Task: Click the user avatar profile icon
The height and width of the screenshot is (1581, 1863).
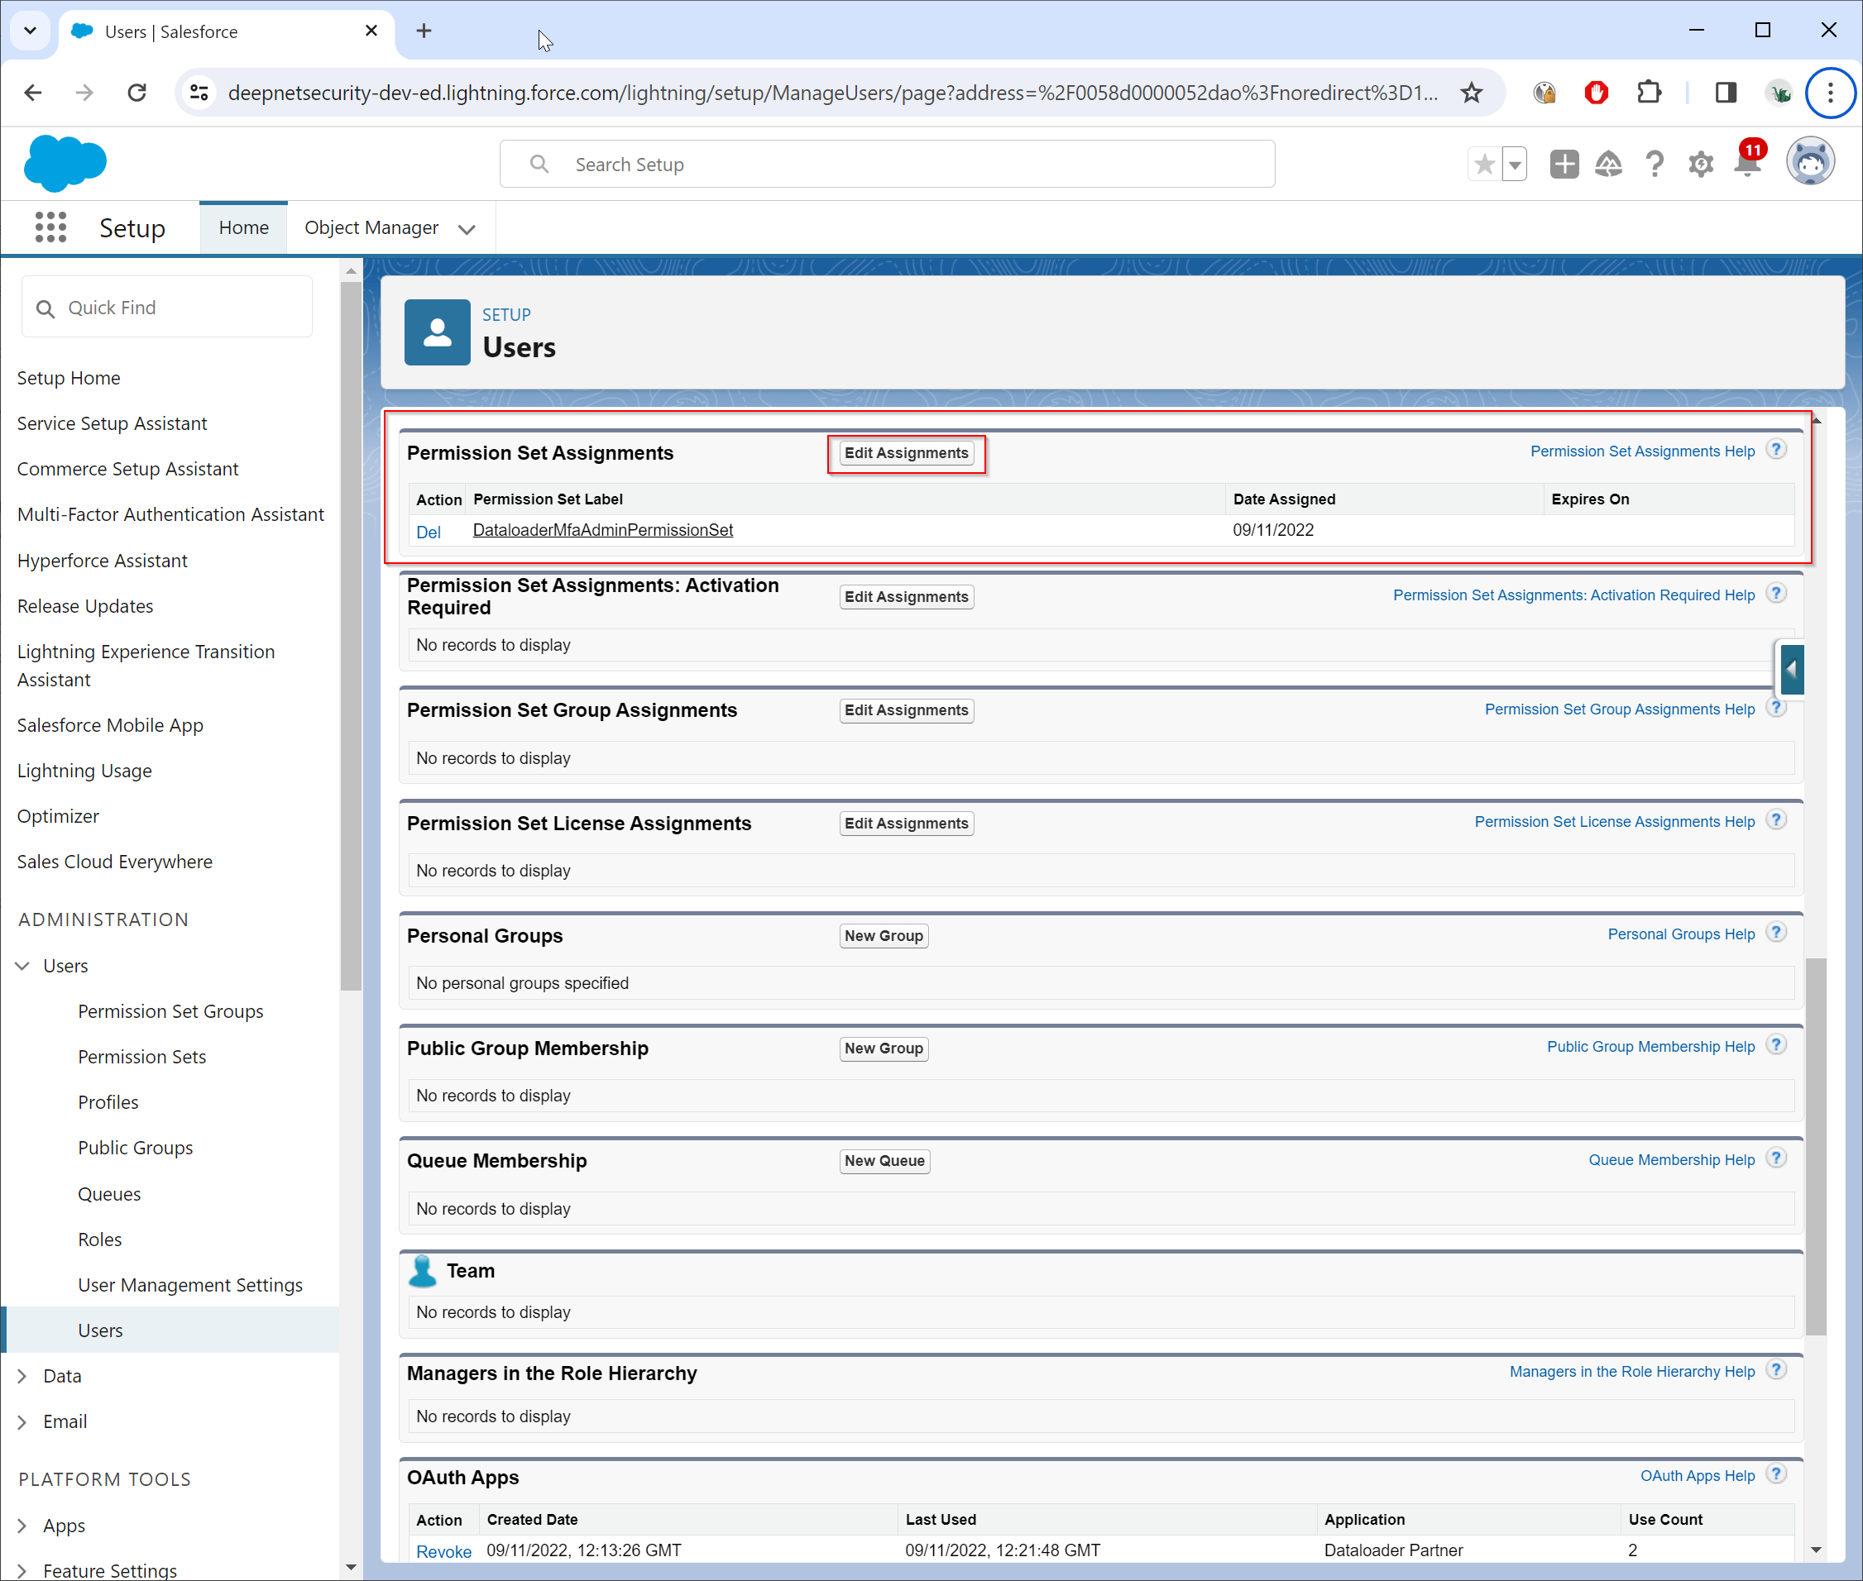Action: pyautogui.click(x=1809, y=162)
